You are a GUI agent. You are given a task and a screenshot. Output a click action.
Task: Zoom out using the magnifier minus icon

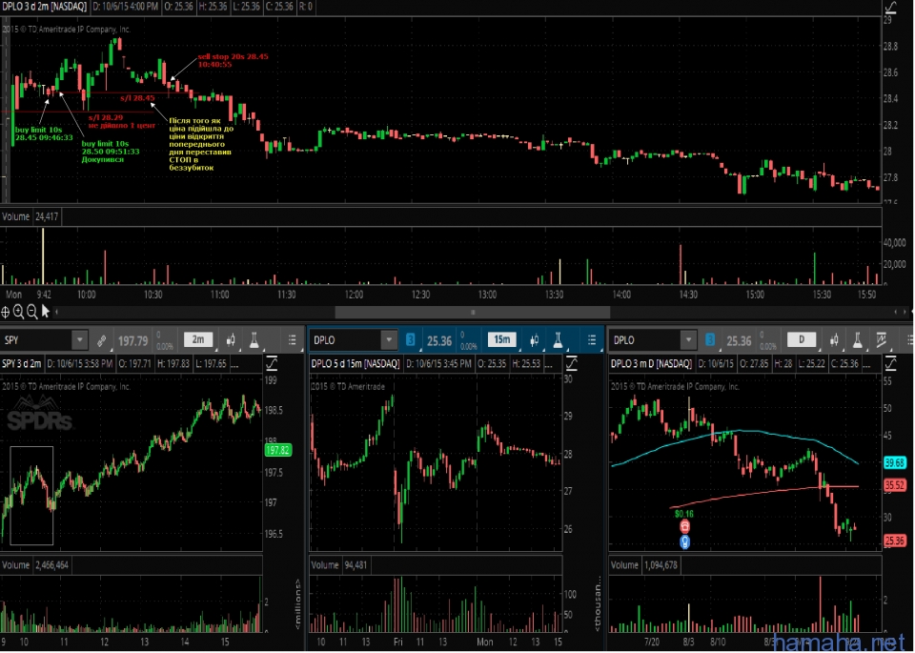click(x=32, y=313)
